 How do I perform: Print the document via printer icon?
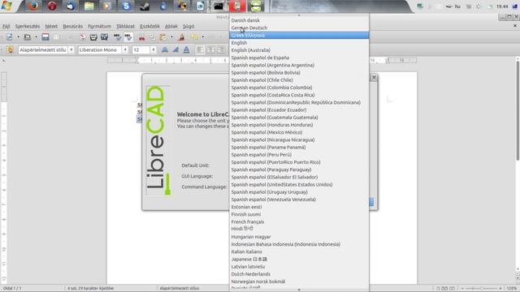[93, 37]
